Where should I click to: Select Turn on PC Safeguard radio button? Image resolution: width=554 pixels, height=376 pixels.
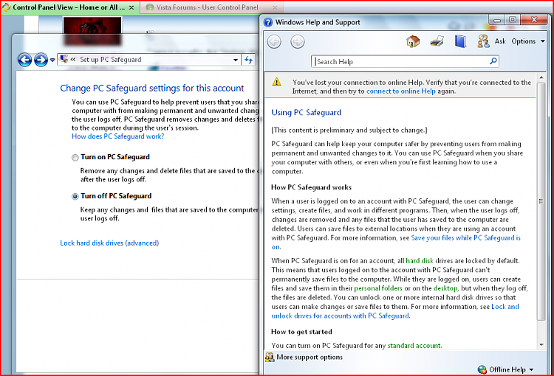75,157
